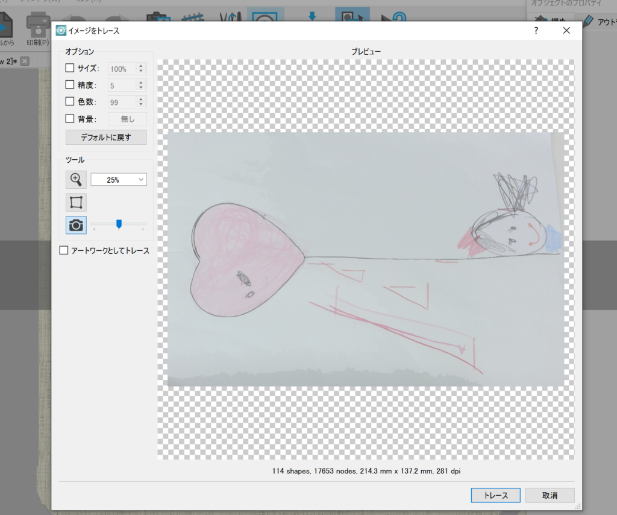The width and height of the screenshot is (617, 515).
Task: Click the up arrow on サイズ spinner
Action: 141,66
